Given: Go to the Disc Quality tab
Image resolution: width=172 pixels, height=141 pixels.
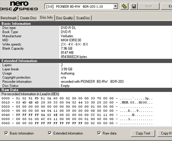Looking at the screenshot, I should point(64,18).
